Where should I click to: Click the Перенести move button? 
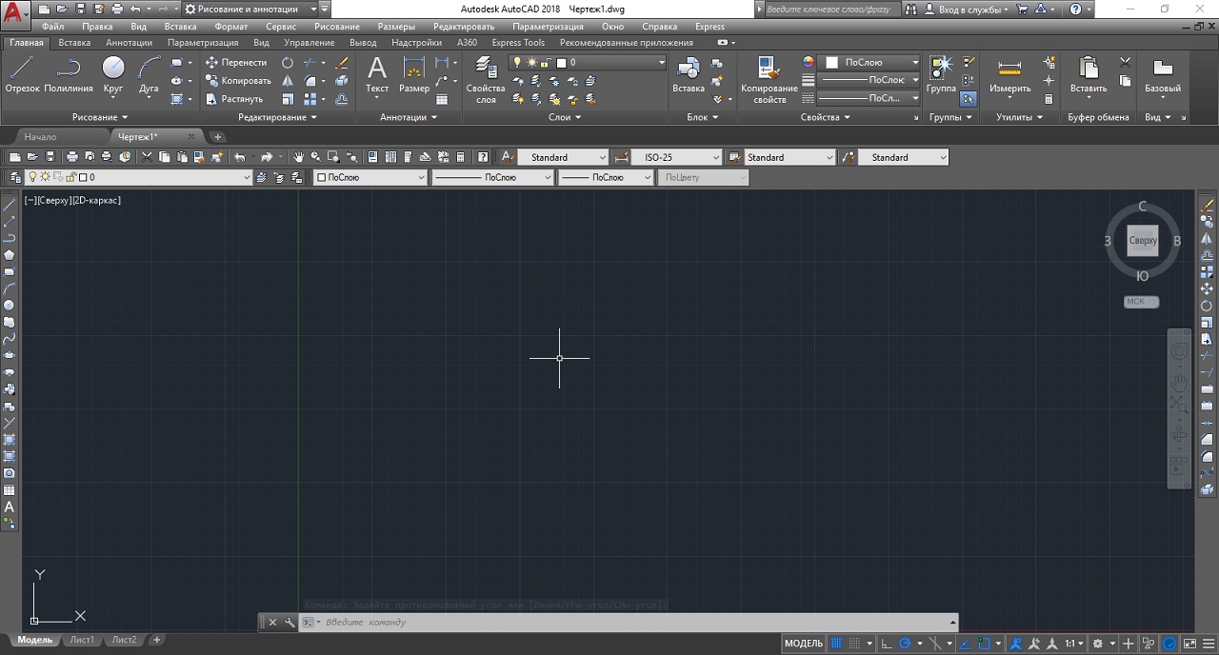point(236,62)
